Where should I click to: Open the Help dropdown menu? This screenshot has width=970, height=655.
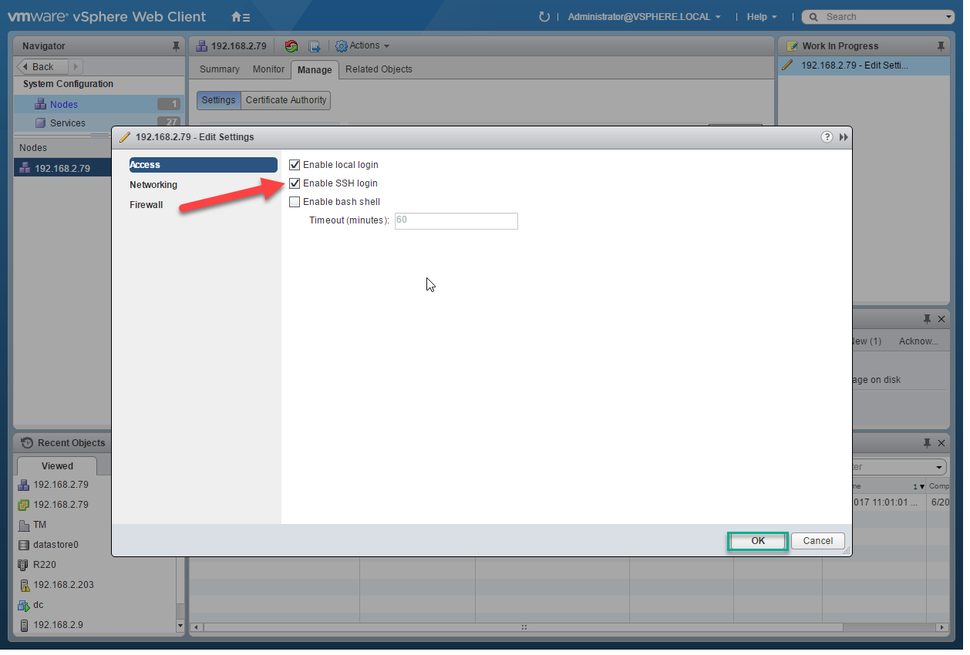761,16
